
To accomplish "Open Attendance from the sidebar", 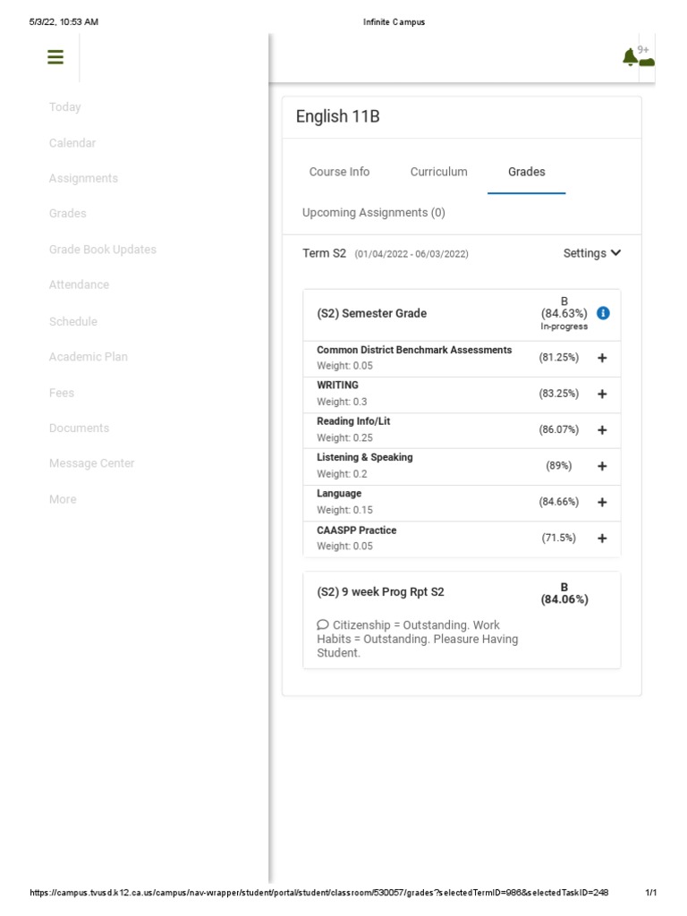I will click(80, 284).
